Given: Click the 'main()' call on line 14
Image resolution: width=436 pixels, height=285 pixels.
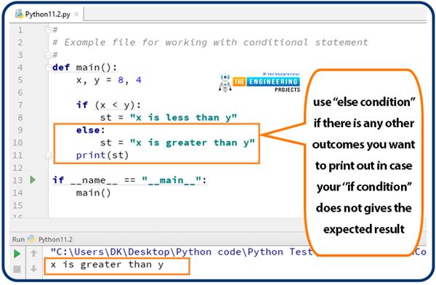Looking at the screenshot, I should point(94,193).
